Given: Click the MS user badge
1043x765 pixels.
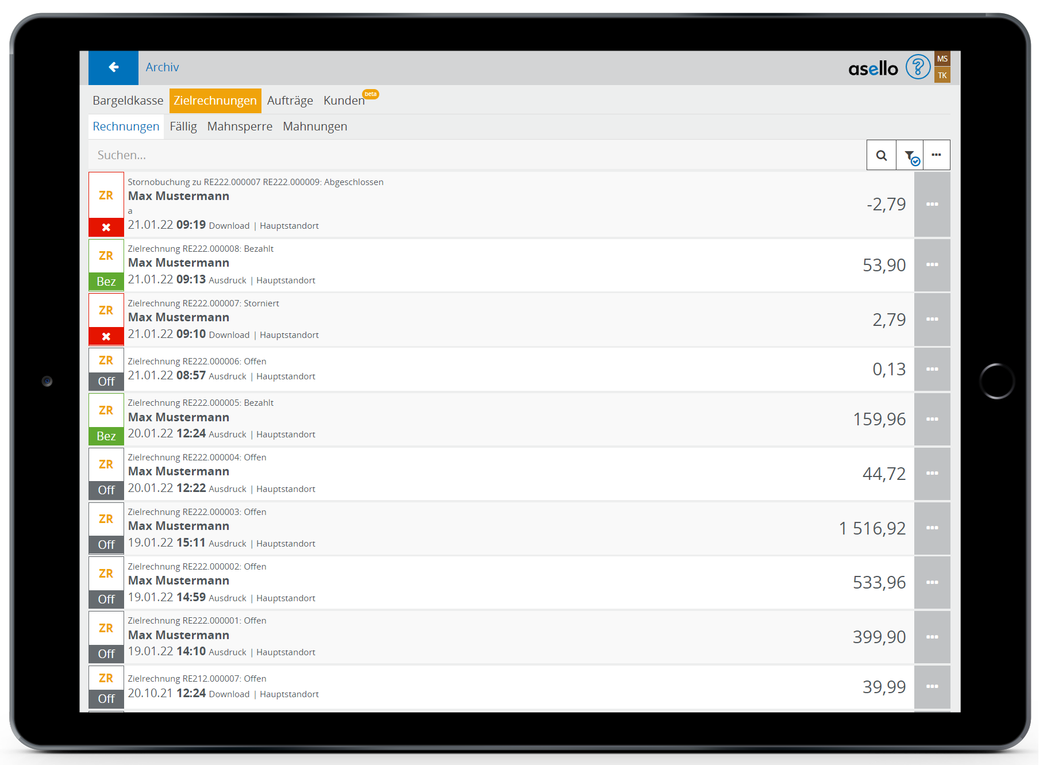Looking at the screenshot, I should (942, 59).
